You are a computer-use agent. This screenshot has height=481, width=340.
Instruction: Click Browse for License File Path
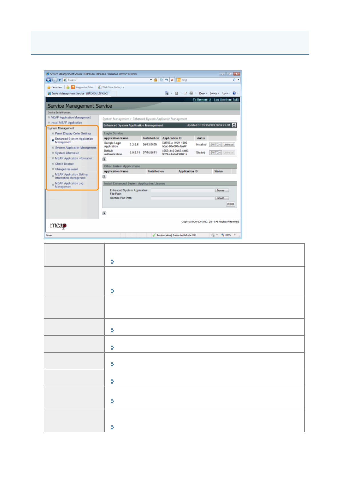coord(222,198)
